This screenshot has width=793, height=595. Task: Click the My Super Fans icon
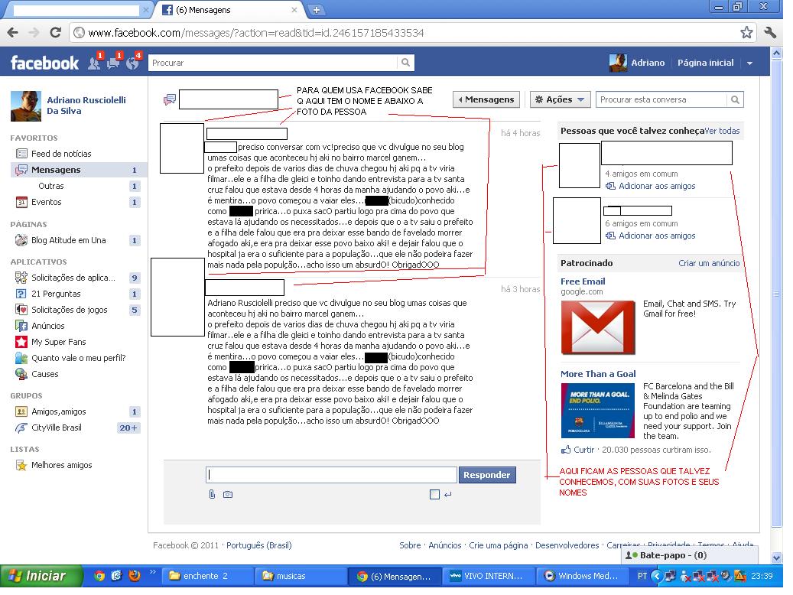21,343
